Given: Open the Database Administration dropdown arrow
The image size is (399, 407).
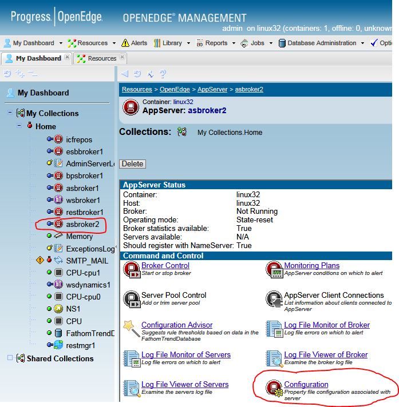Looking at the screenshot, I should click(362, 43).
